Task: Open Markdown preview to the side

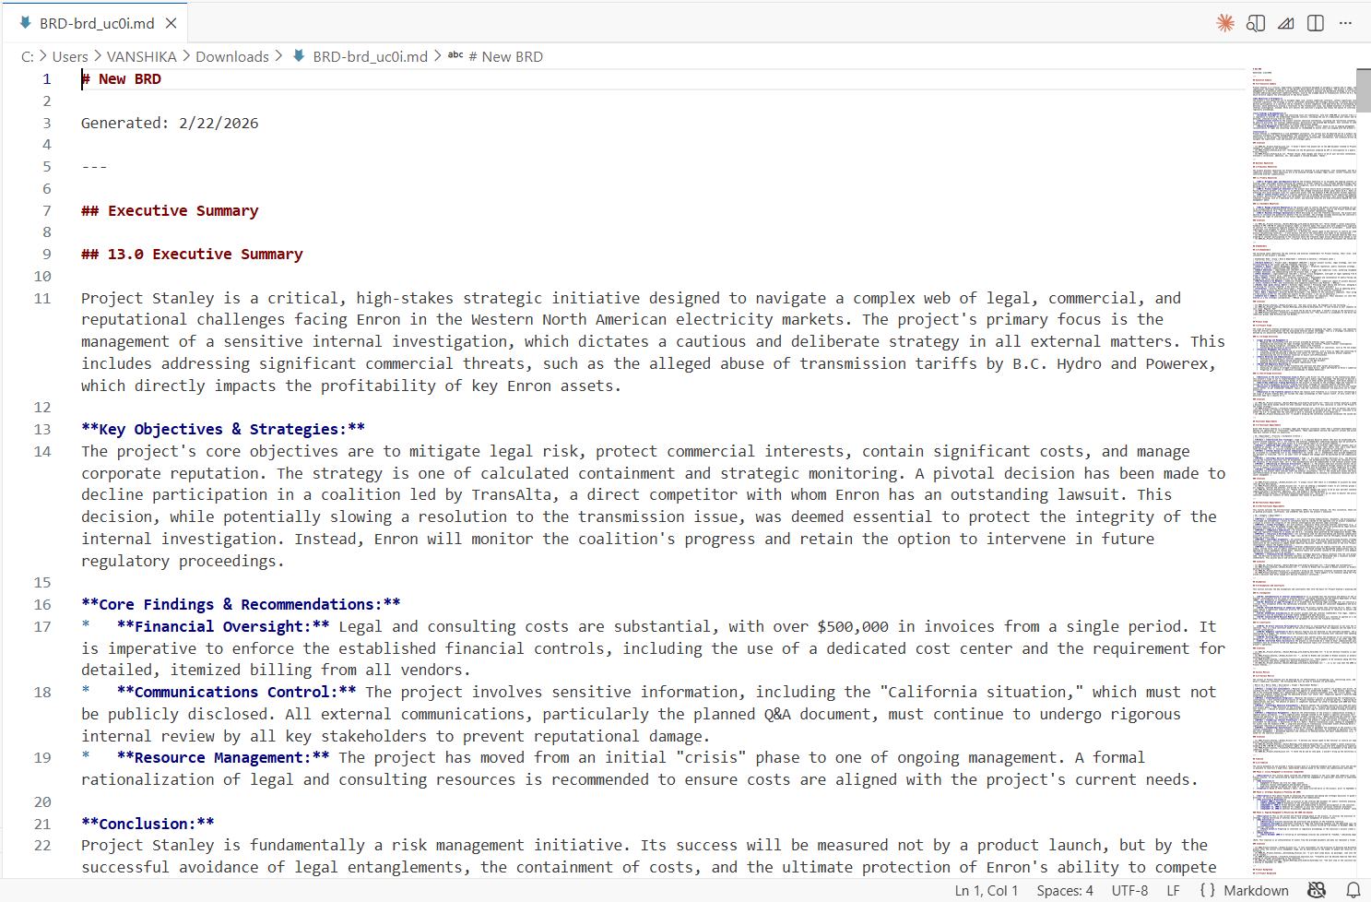Action: pos(1255,23)
